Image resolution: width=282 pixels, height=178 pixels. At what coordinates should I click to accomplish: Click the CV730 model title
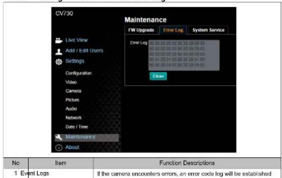pos(64,13)
